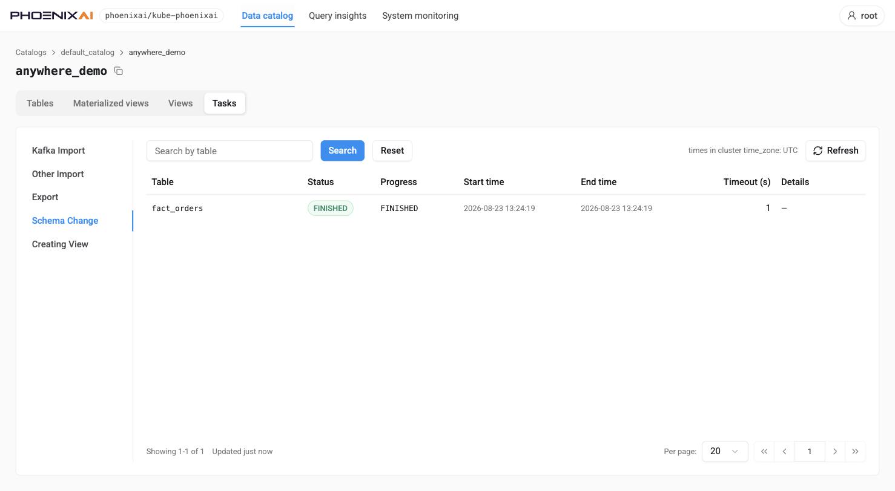Go to the first page

pos(764,451)
